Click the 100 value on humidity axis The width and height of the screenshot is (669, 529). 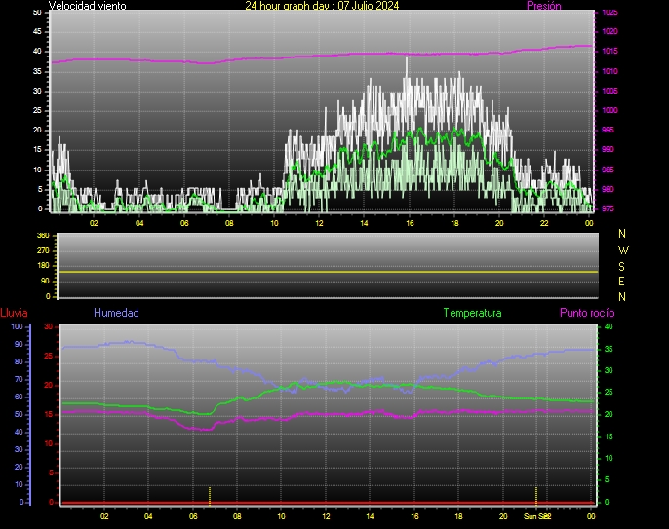point(17,327)
